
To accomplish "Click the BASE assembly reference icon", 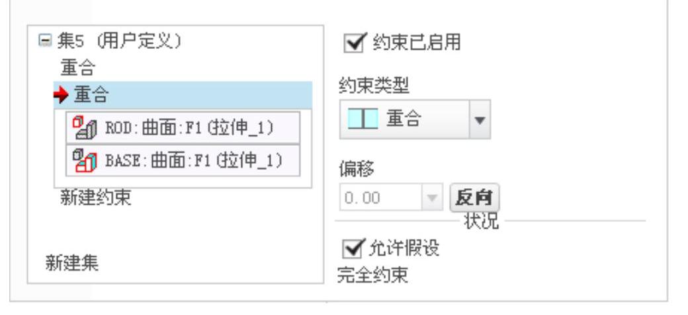I will [85, 160].
